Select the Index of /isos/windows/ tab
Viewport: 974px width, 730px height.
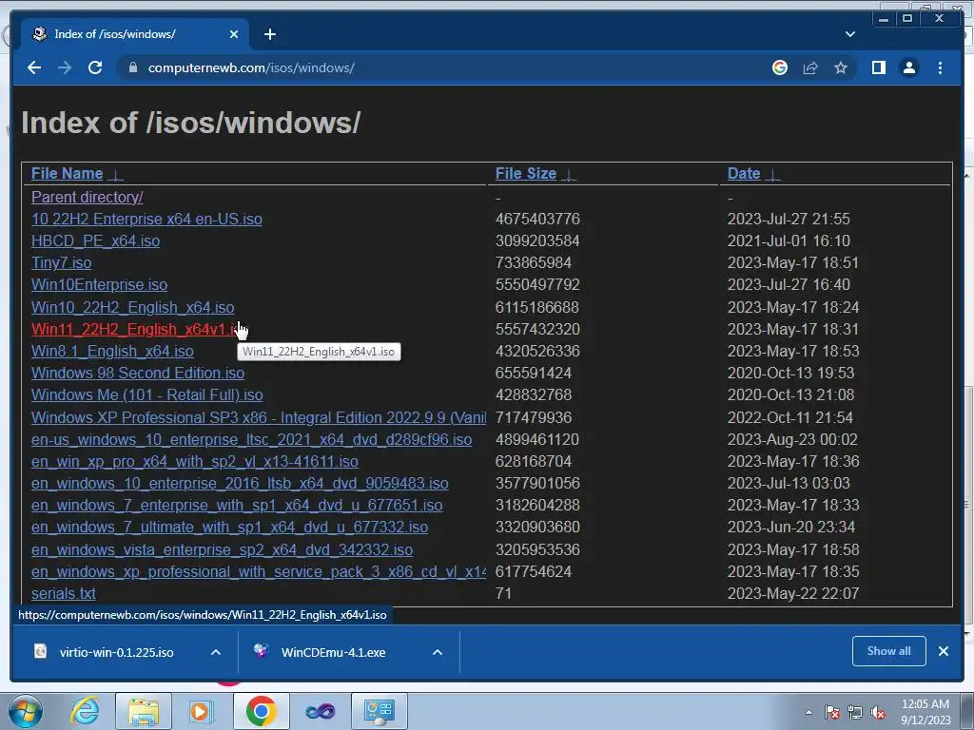135,34
